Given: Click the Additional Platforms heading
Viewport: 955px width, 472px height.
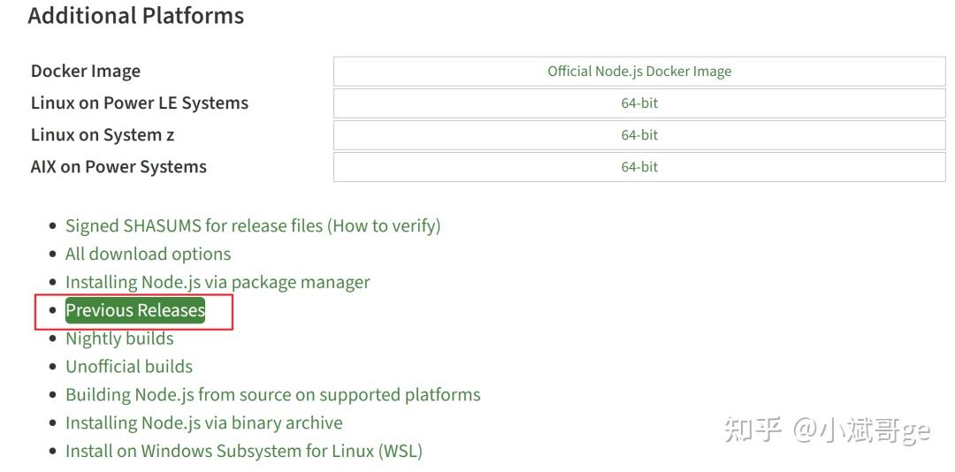Looking at the screenshot, I should pos(136,16).
